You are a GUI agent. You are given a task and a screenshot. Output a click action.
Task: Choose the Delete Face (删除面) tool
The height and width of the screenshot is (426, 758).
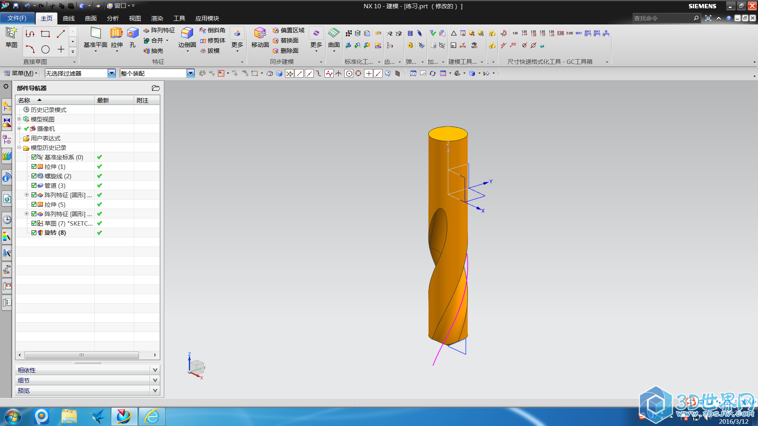tap(285, 51)
